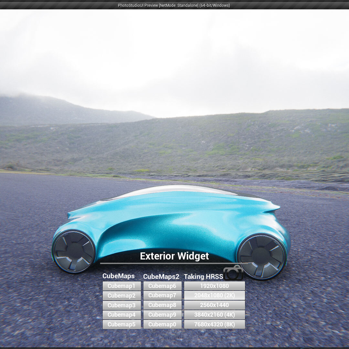
Task: Select 2560x1440 screenshot resolution
Action: pos(214,305)
